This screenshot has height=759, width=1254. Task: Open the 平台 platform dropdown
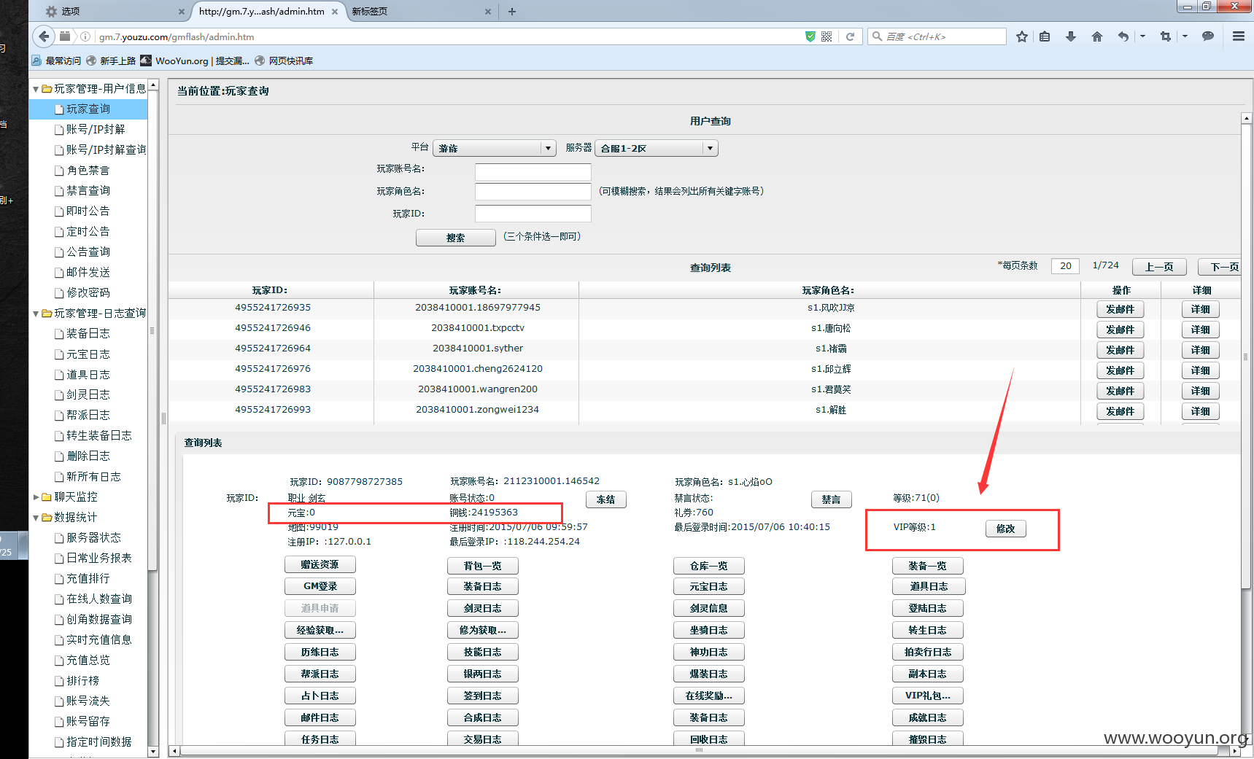point(495,148)
